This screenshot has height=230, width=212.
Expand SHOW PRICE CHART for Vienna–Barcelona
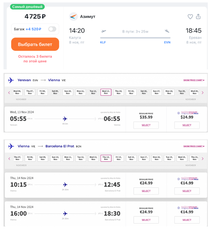coord(194,146)
